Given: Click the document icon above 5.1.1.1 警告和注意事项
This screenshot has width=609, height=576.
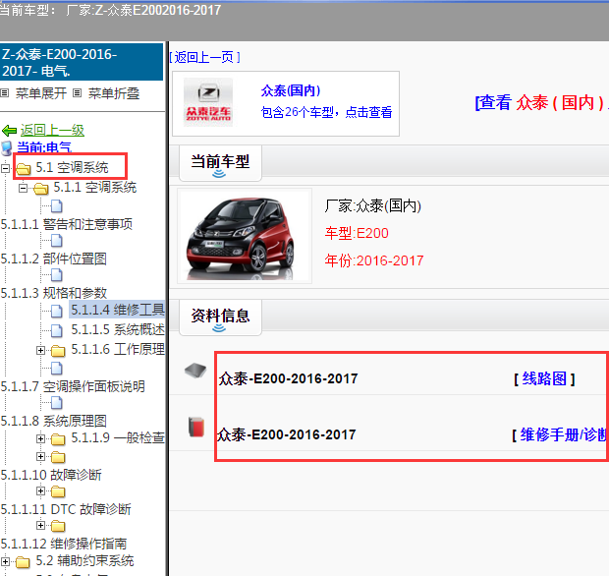Looking at the screenshot, I should 57,206.
